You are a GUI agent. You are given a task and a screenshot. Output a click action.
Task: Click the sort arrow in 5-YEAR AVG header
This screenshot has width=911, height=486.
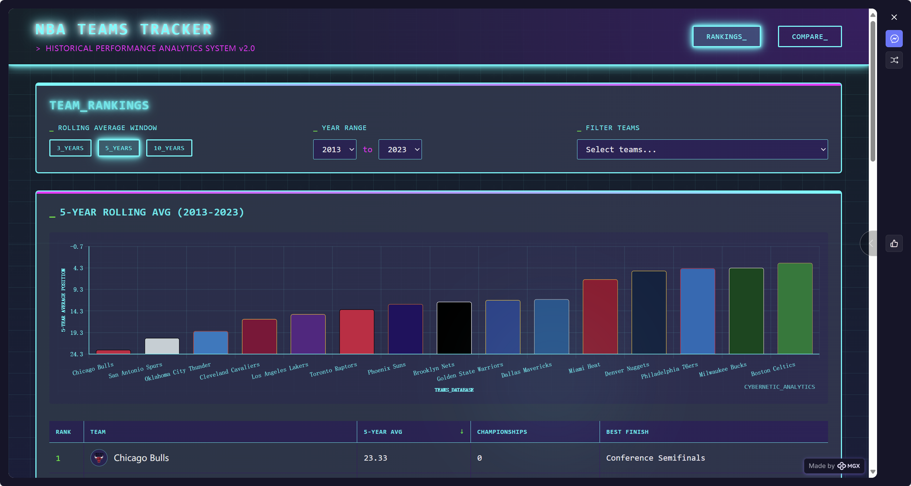(462, 432)
